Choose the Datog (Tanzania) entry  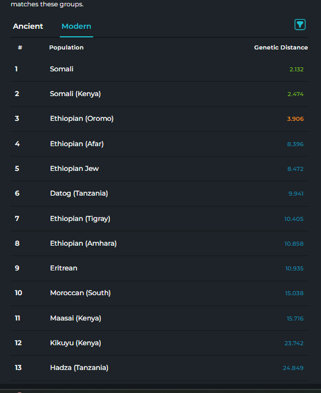coord(159,193)
